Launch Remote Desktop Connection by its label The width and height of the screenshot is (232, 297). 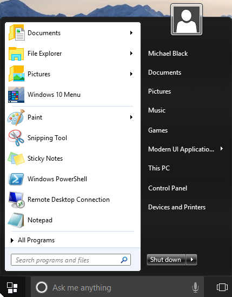click(69, 200)
